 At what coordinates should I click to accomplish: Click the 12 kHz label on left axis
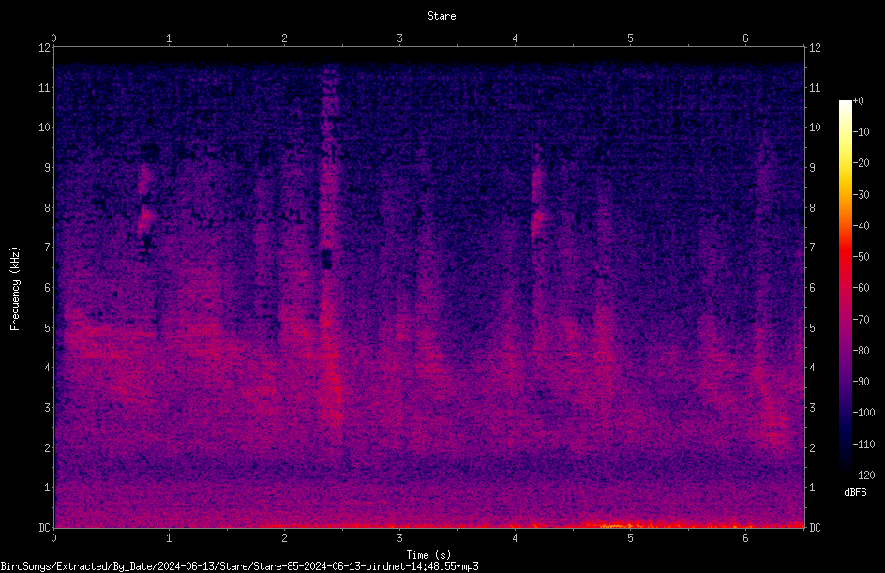[x=44, y=48]
